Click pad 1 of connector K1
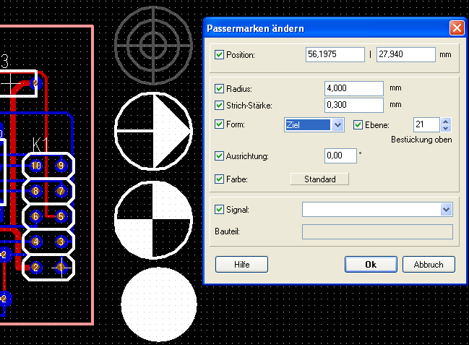The image size is (469, 345). pyautogui.click(x=61, y=268)
